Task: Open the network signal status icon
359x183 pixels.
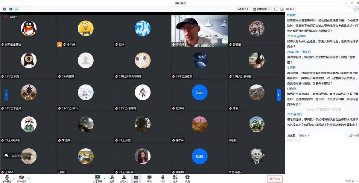Action: [x=17, y=9]
